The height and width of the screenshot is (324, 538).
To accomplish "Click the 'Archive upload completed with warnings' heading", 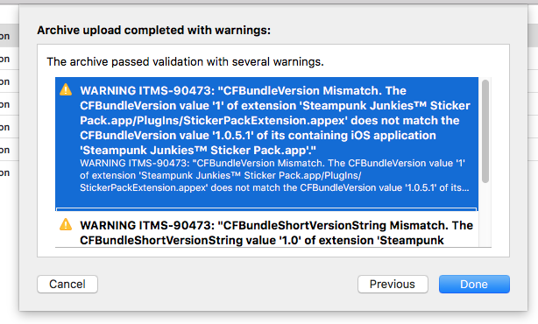I will [153, 30].
